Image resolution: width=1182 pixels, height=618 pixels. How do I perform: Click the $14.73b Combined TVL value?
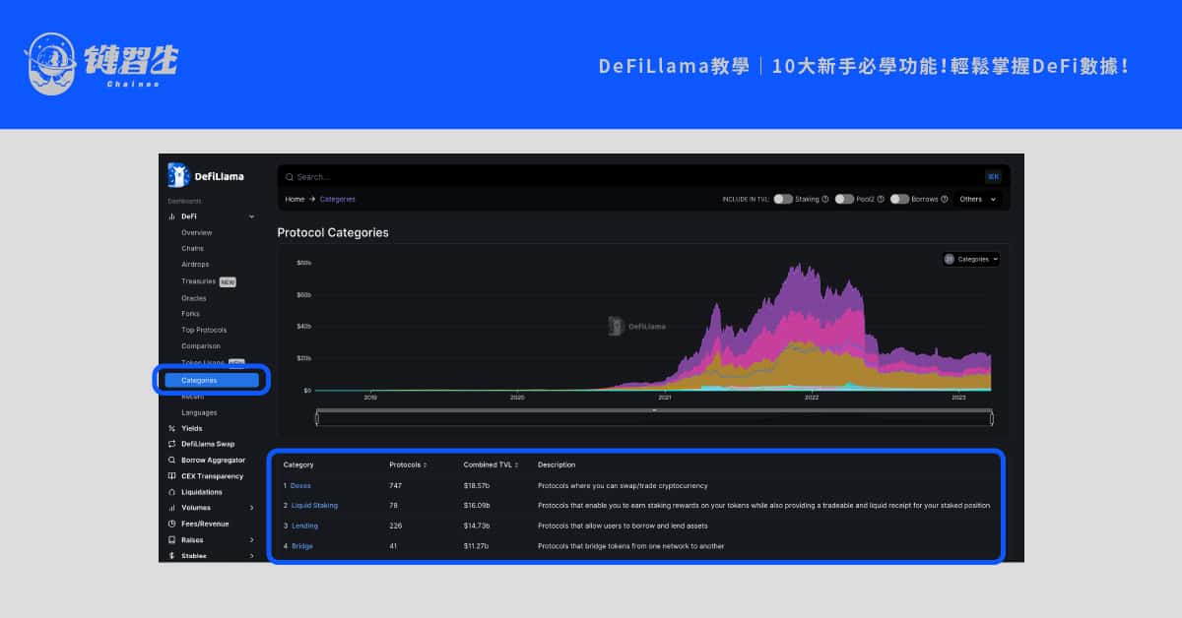click(477, 525)
